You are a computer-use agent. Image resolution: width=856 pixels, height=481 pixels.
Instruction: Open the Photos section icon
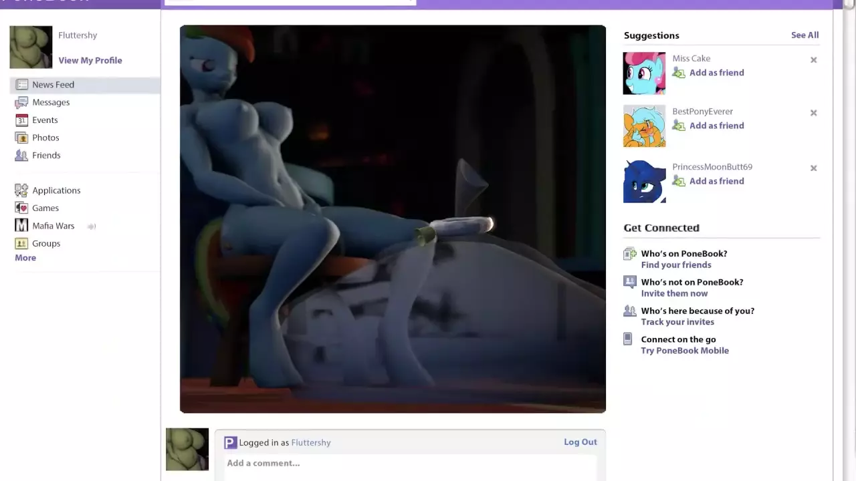pos(21,138)
